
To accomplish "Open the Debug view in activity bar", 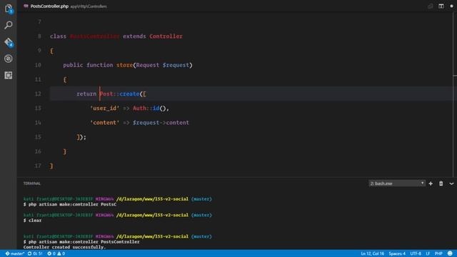I will click(9, 59).
